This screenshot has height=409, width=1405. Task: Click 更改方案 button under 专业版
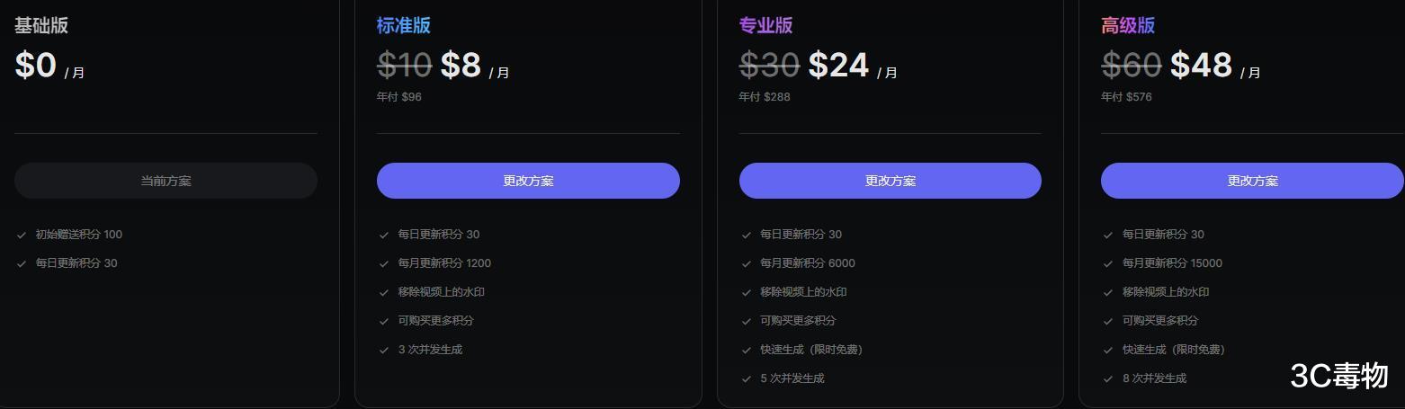890,181
